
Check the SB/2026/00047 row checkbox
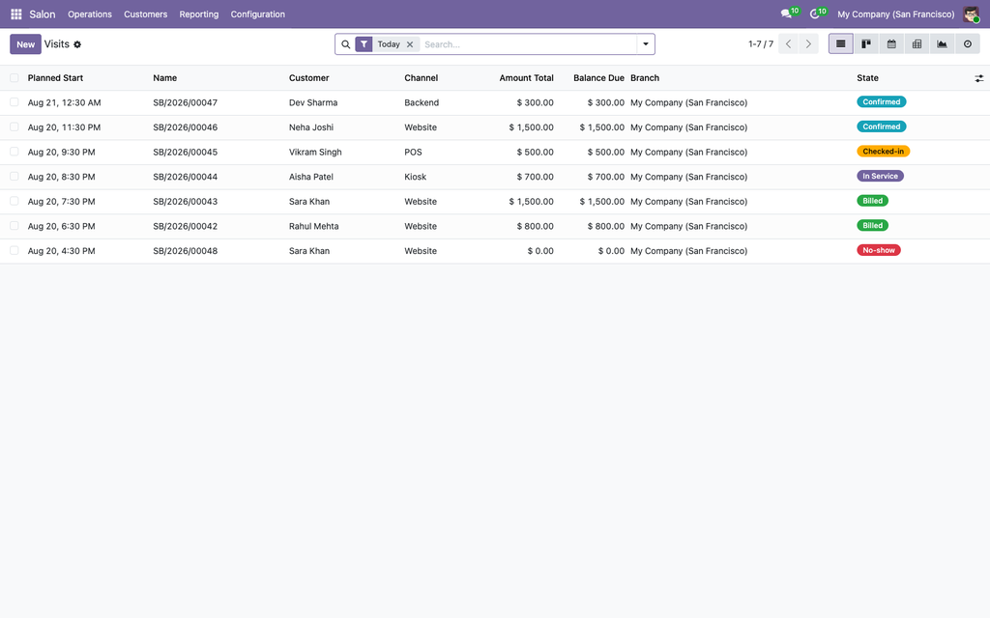[x=14, y=102]
